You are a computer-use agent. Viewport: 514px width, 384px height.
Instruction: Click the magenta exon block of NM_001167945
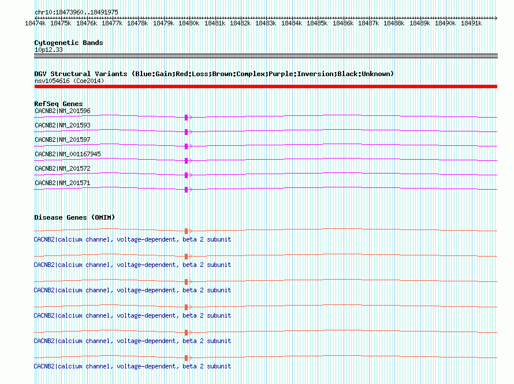coord(186,161)
